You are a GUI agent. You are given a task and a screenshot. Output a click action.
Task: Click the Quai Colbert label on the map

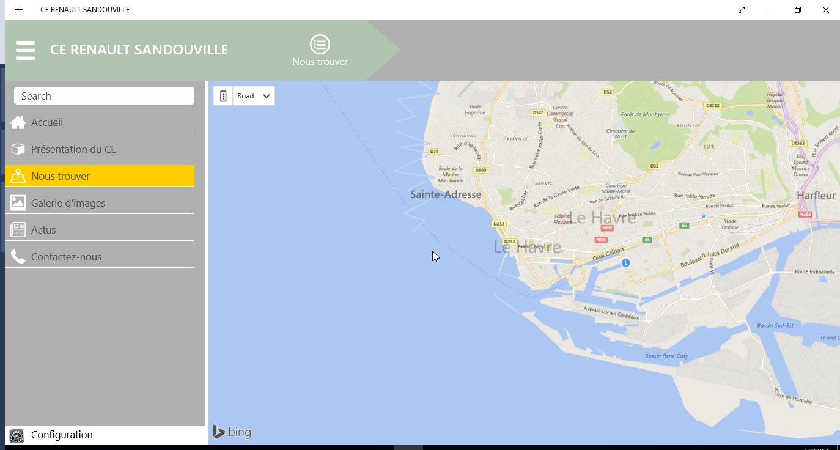pyautogui.click(x=608, y=254)
